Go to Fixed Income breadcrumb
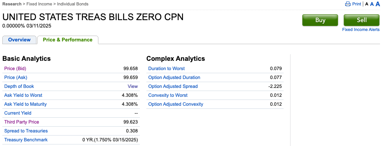387x146 pixels. point(39,4)
